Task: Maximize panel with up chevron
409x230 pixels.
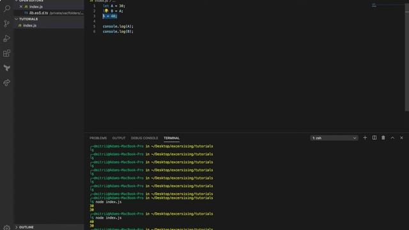Action: click(392, 138)
